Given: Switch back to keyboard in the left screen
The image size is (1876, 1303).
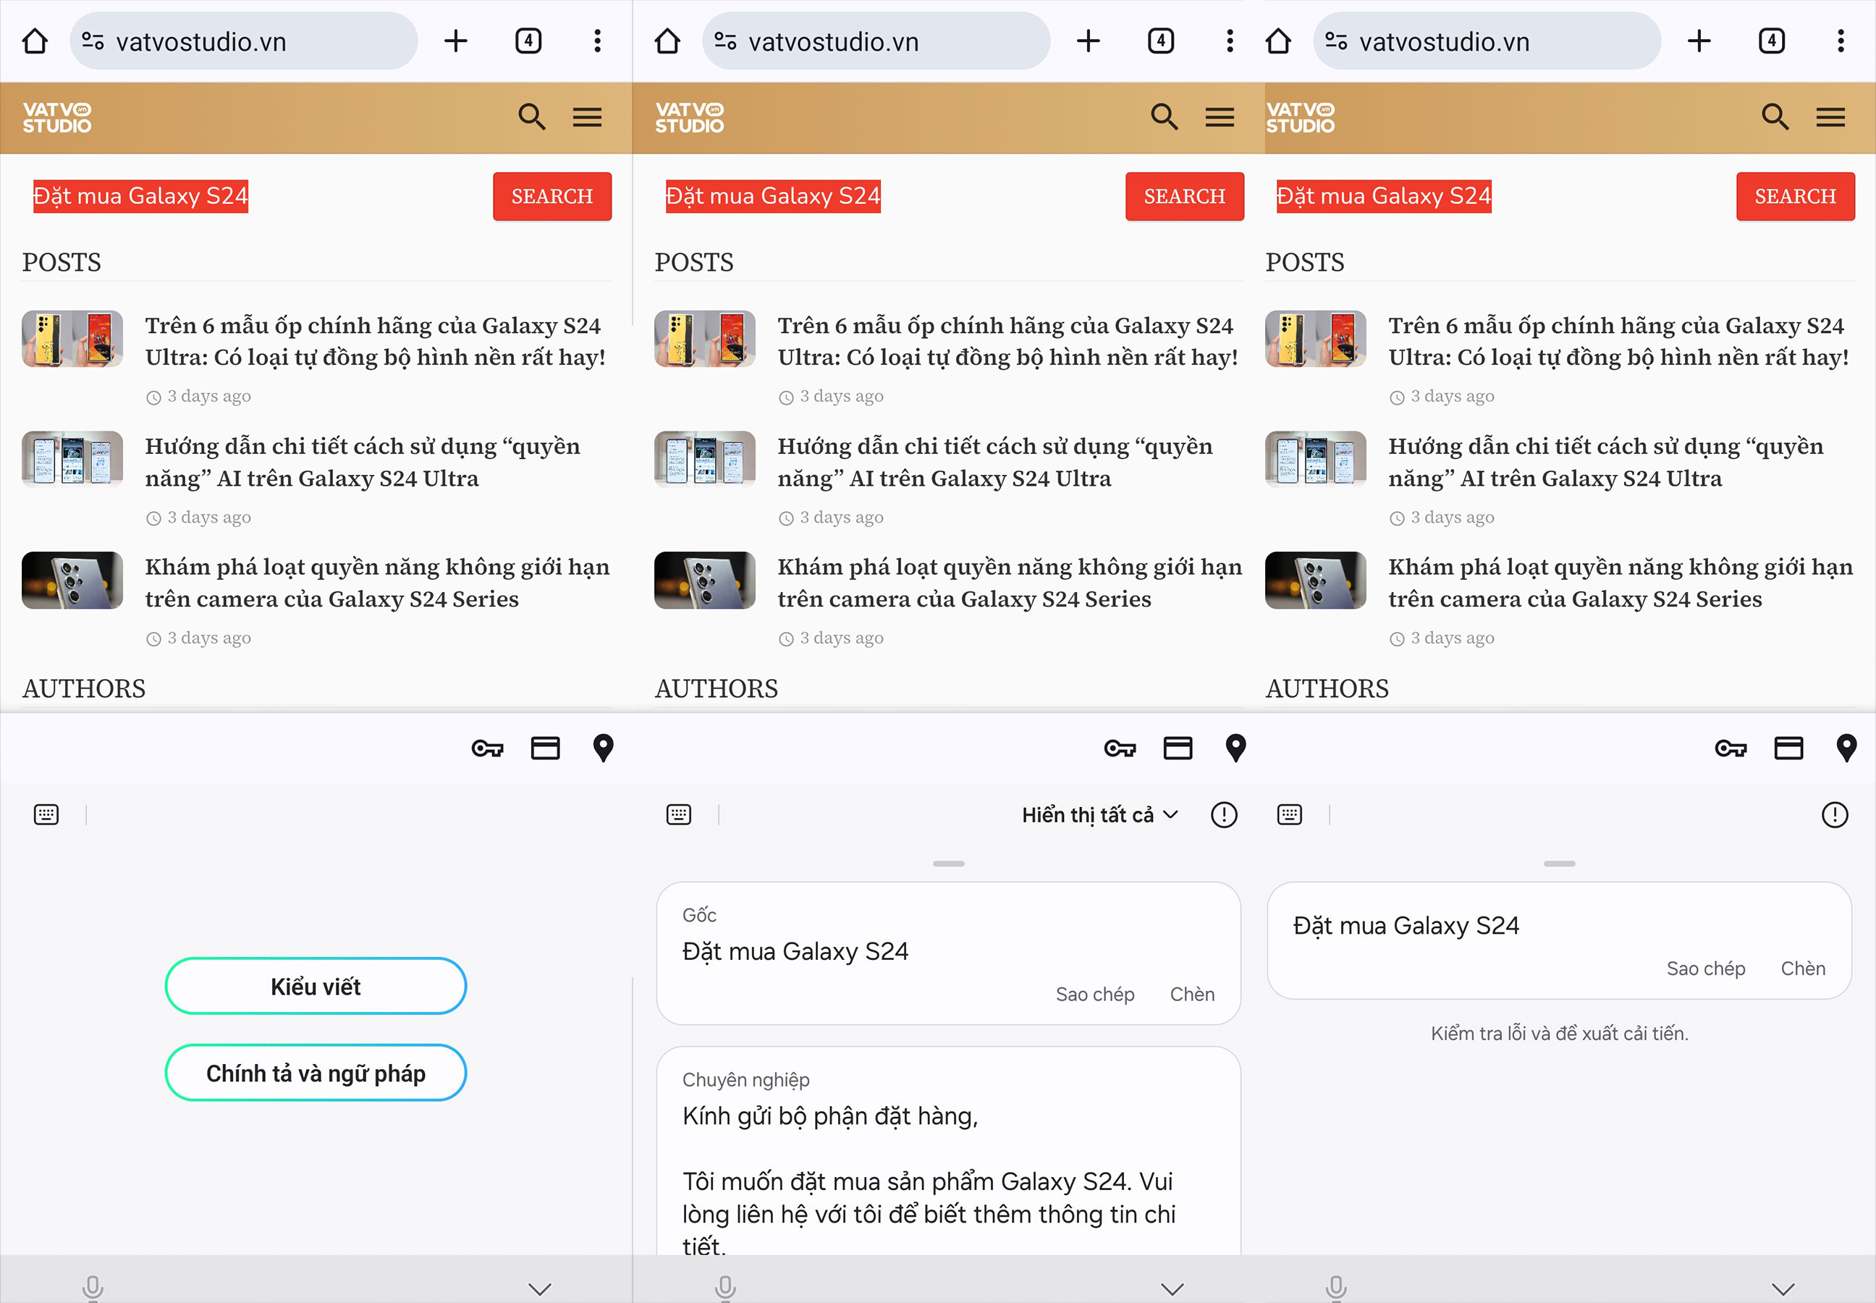Looking at the screenshot, I should (46, 815).
